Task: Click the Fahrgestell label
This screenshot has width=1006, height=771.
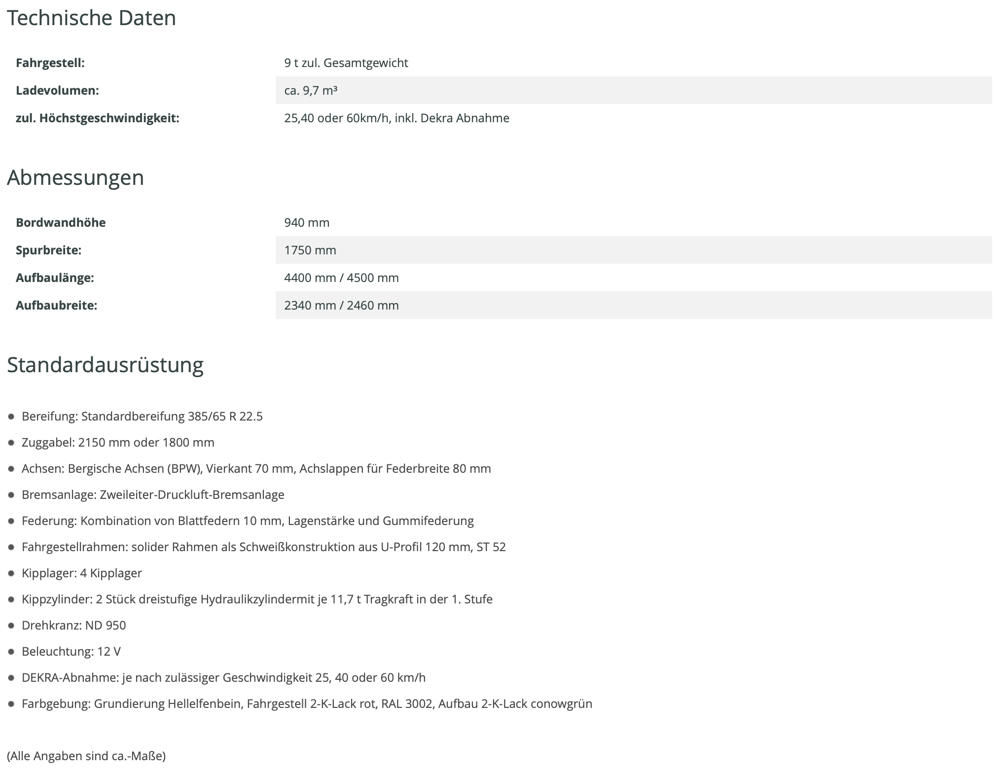Action: point(50,63)
